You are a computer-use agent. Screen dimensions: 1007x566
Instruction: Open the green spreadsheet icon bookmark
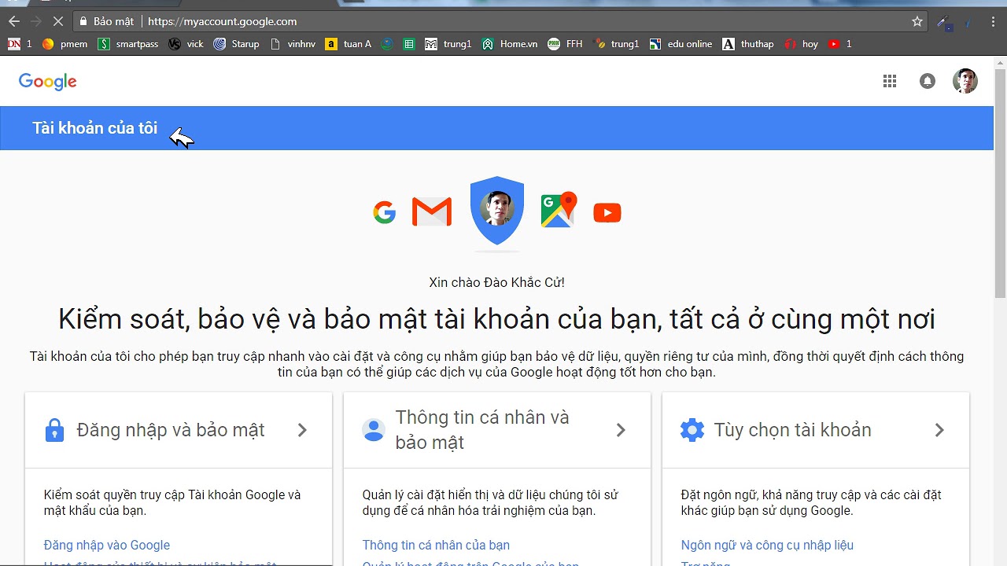pyautogui.click(x=408, y=44)
